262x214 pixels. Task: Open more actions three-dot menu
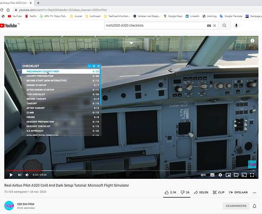click(254, 193)
